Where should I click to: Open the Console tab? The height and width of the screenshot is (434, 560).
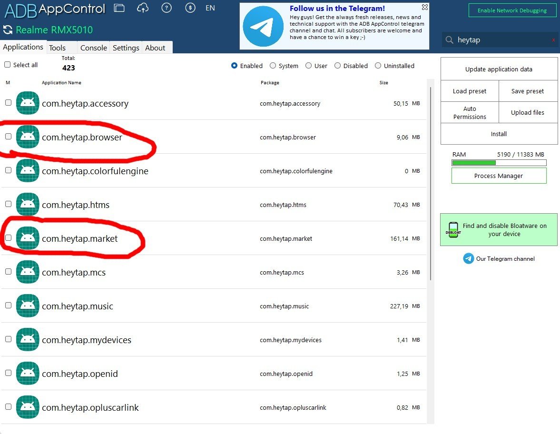pyautogui.click(x=94, y=48)
